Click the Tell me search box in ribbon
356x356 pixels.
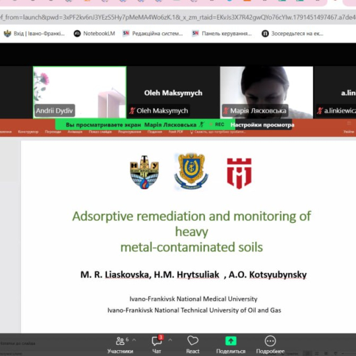218,132
